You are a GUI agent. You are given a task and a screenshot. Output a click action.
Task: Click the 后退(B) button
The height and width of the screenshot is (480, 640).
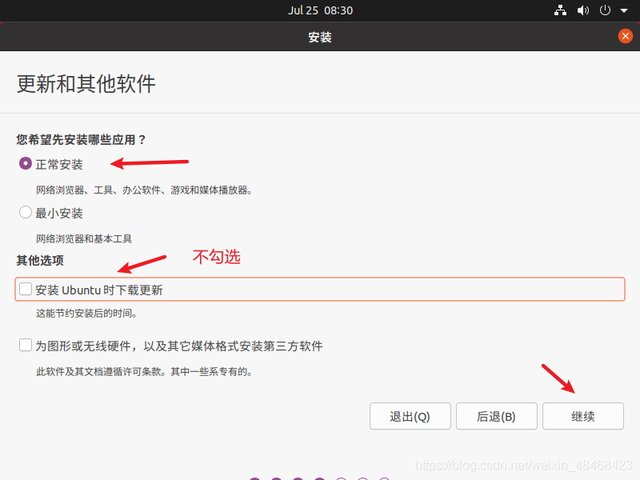(496, 416)
